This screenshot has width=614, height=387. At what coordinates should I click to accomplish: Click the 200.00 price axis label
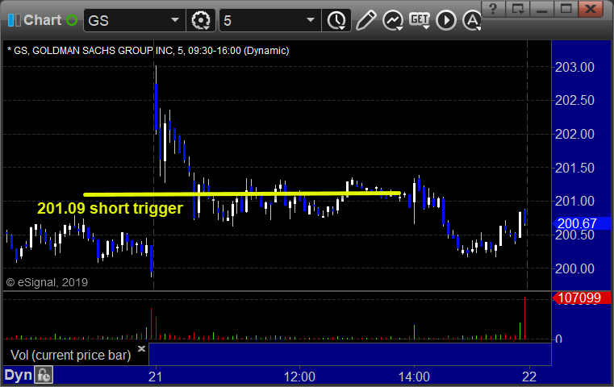tap(574, 268)
